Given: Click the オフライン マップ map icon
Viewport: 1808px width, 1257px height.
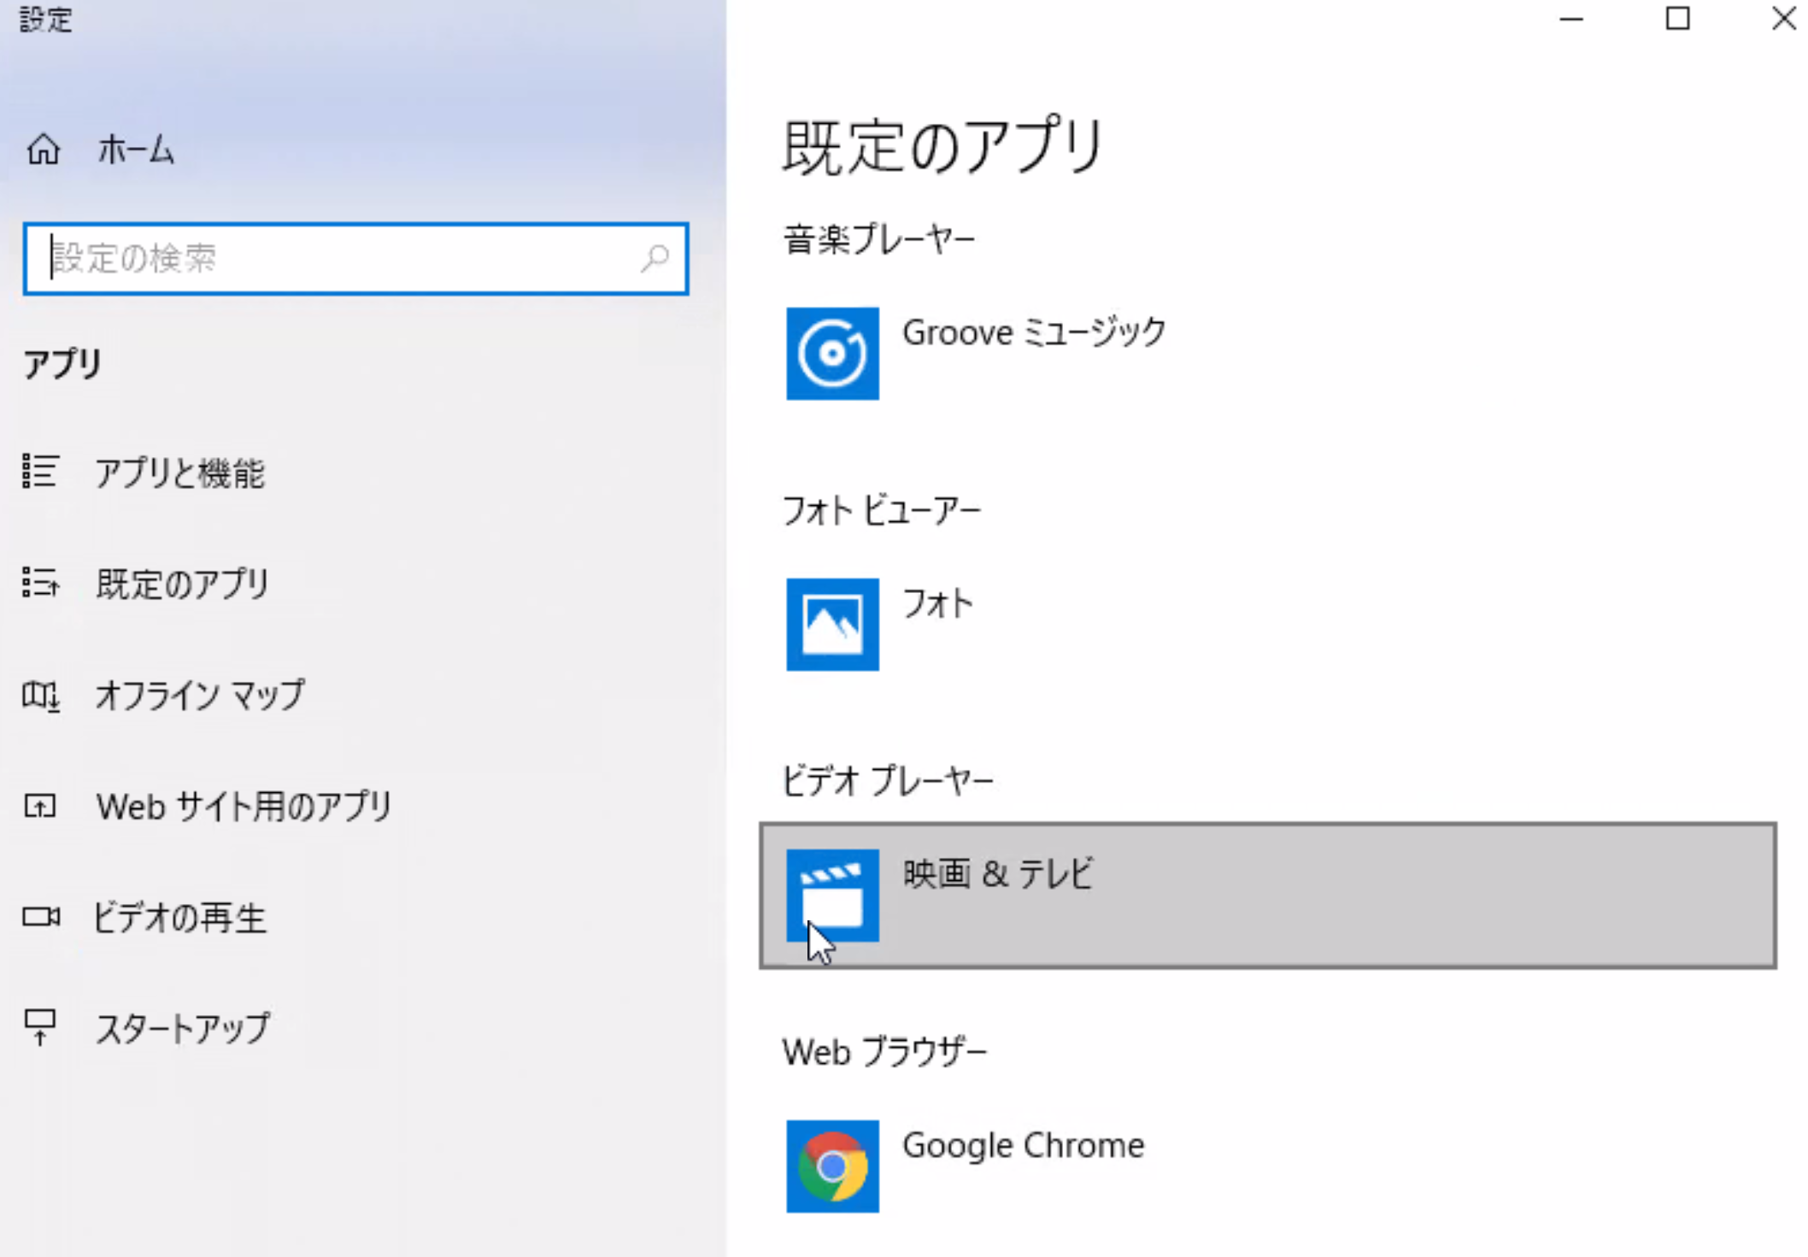Looking at the screenshot, I should pos(40,696).
